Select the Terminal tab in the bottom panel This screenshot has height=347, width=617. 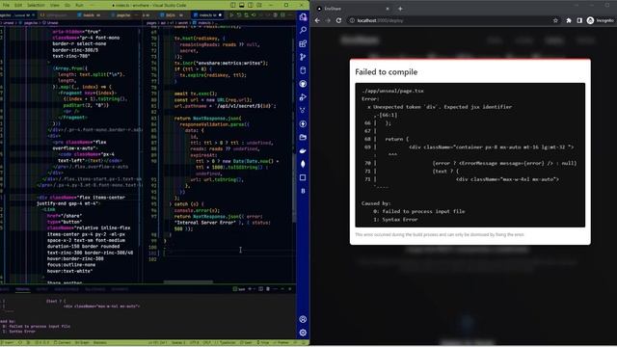click(x=22, y=289)
